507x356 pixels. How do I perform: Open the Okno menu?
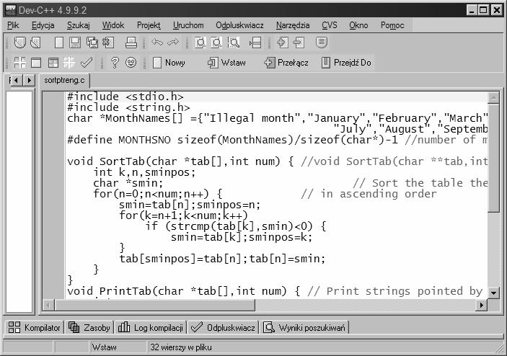358,25
